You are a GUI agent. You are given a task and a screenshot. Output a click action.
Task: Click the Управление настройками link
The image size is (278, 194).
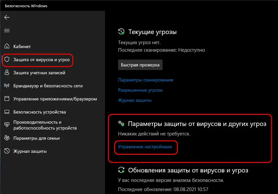click(x=145, y=147)
